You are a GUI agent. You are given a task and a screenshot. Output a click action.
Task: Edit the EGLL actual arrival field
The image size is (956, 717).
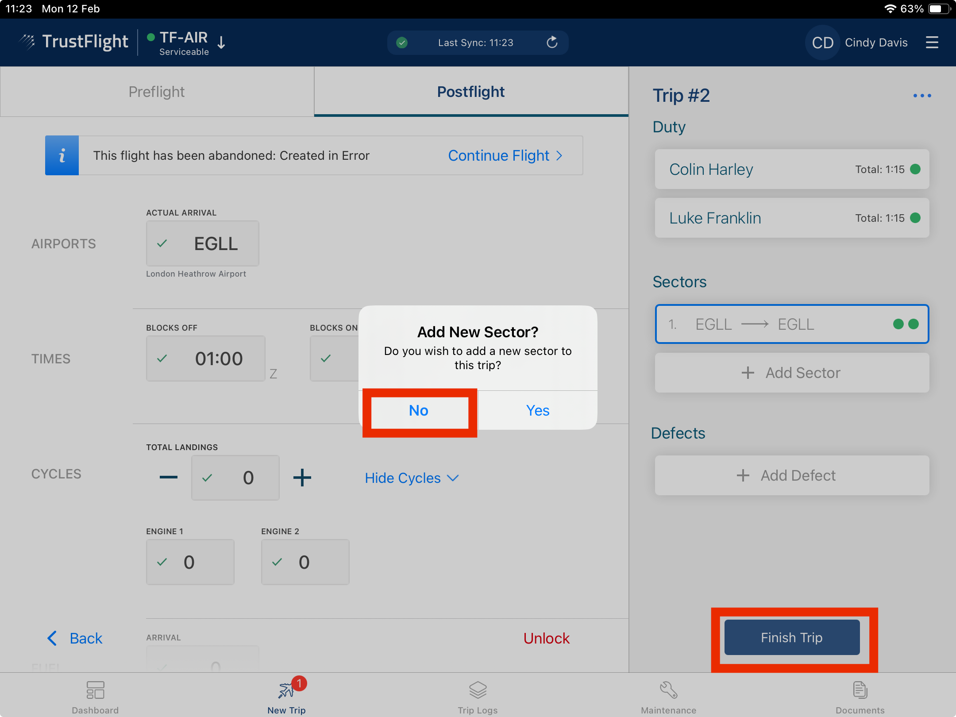click(203, 243)
